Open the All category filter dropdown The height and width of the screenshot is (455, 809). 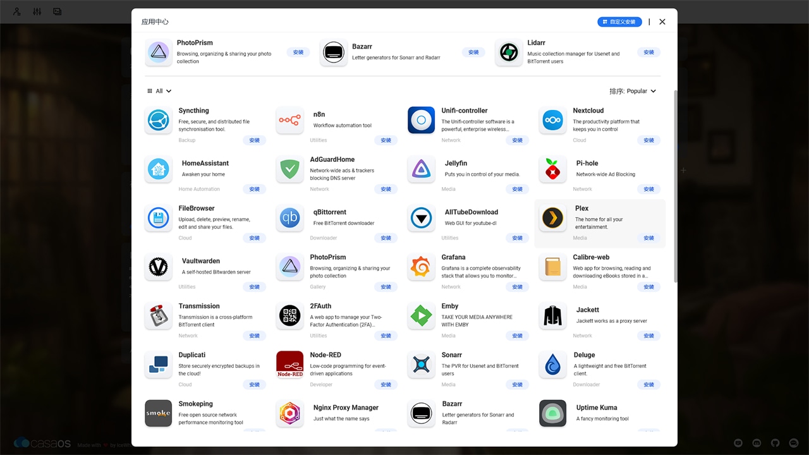pyautogui.click(x=159, y=91)
